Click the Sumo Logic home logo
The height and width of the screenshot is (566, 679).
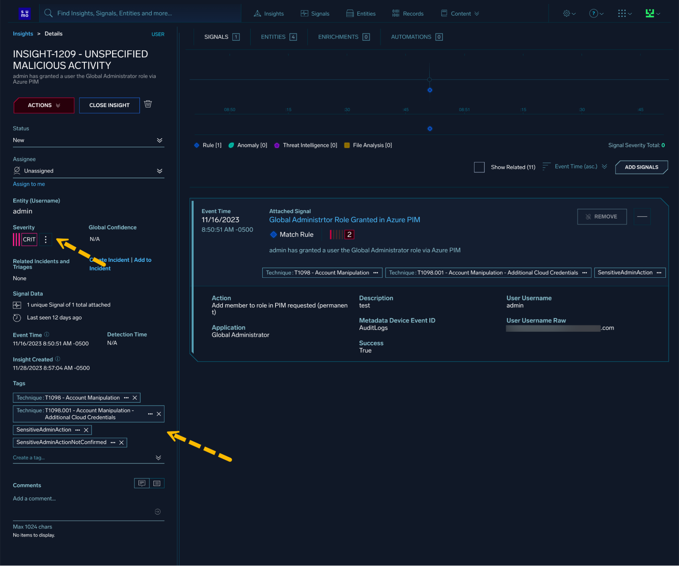(25, 14)
